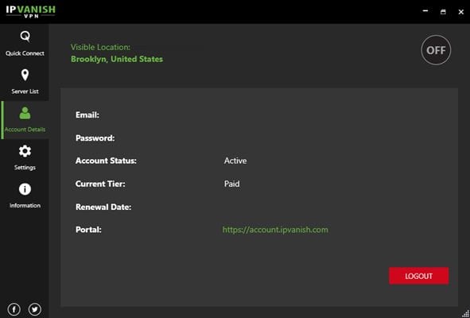Open the Information icon

tap(25, 189)
